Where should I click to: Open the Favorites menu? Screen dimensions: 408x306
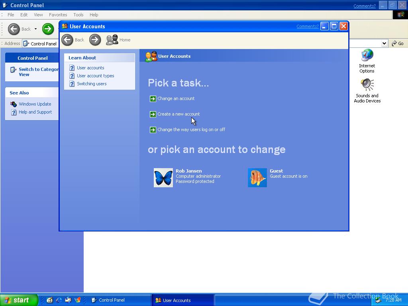[58, 15]
